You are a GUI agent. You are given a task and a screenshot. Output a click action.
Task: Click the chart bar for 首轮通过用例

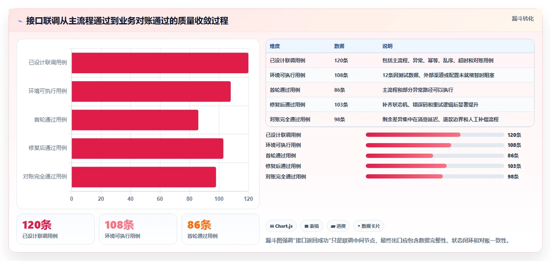[x=135, y=120]
